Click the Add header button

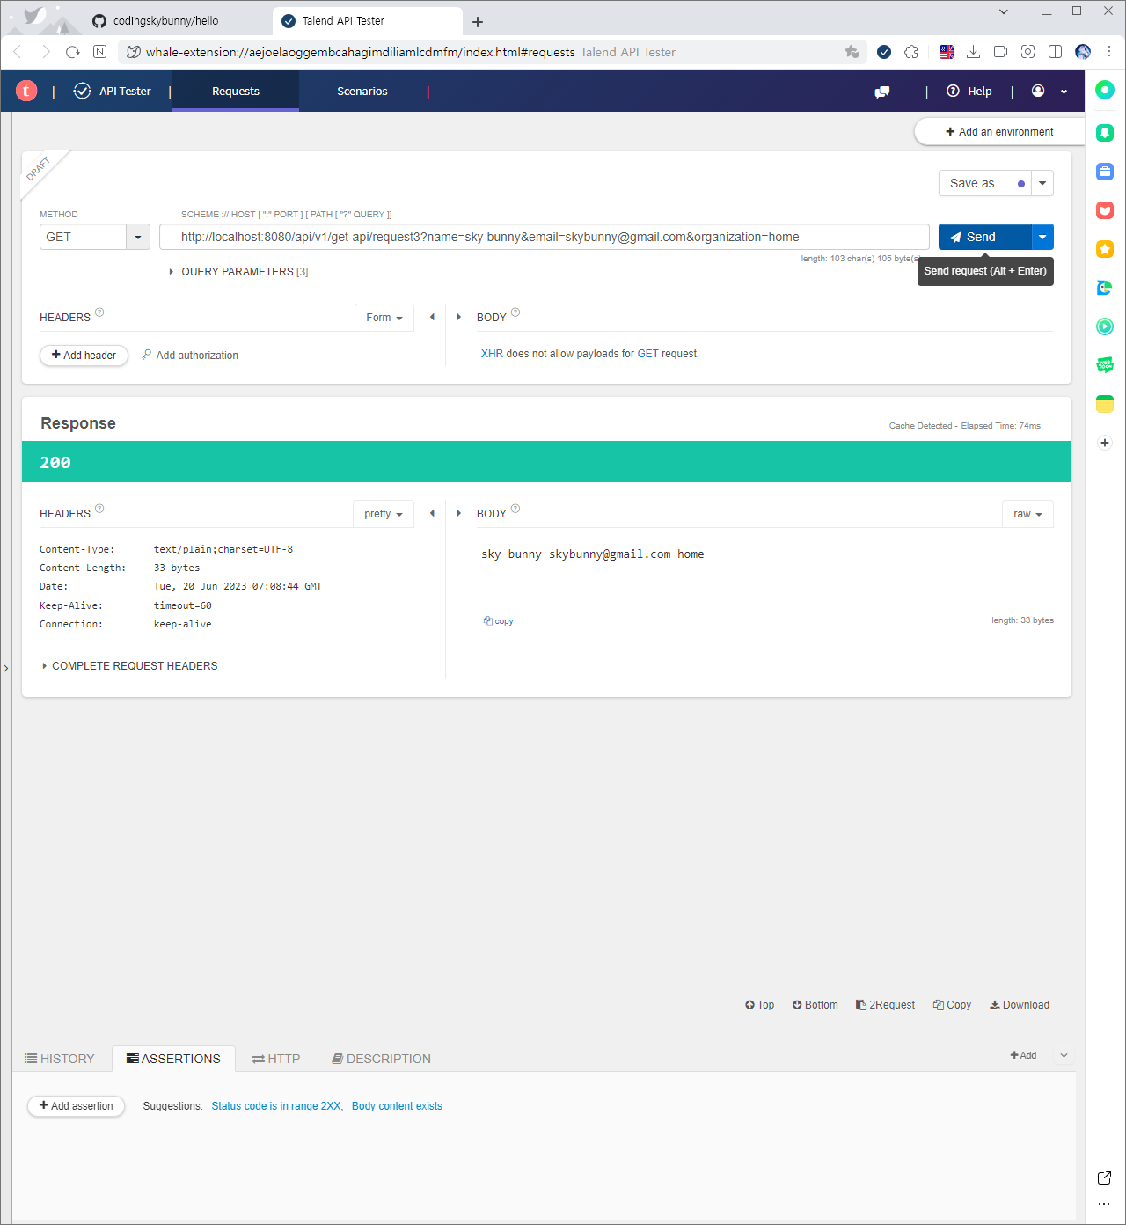pyautogui.click(x=84, y=356)
